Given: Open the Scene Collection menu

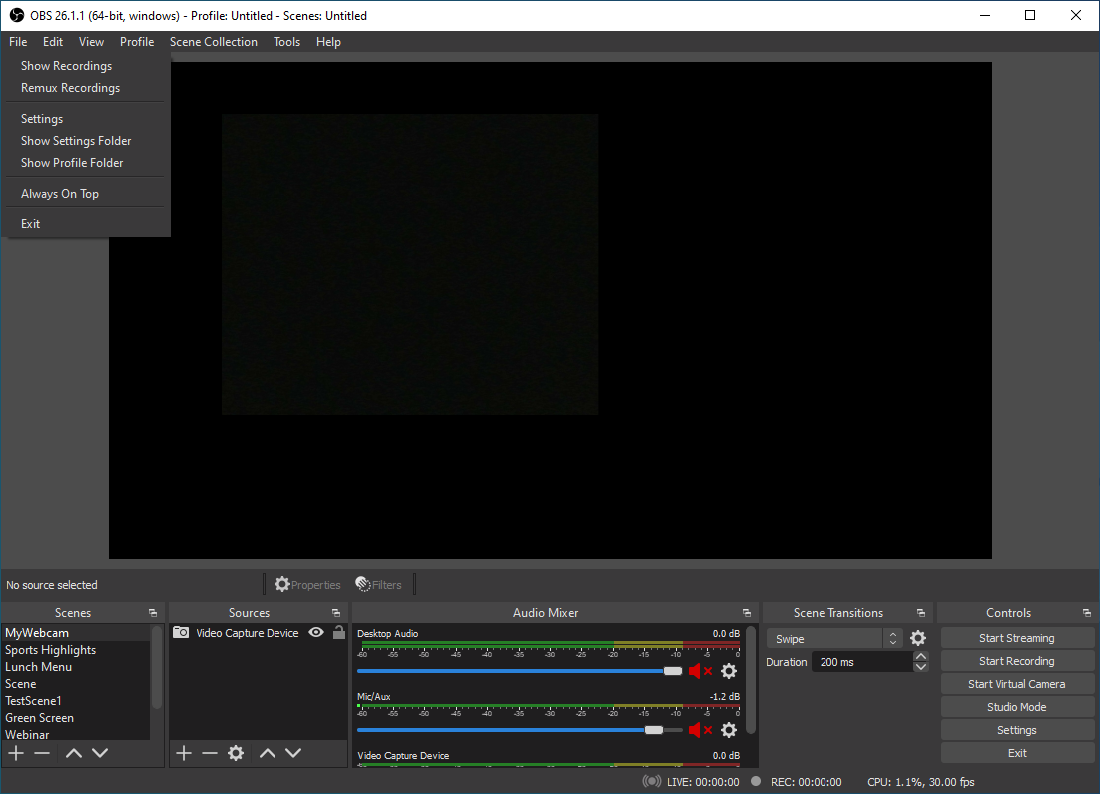Looking at the screenshot, I should point(213,42).
